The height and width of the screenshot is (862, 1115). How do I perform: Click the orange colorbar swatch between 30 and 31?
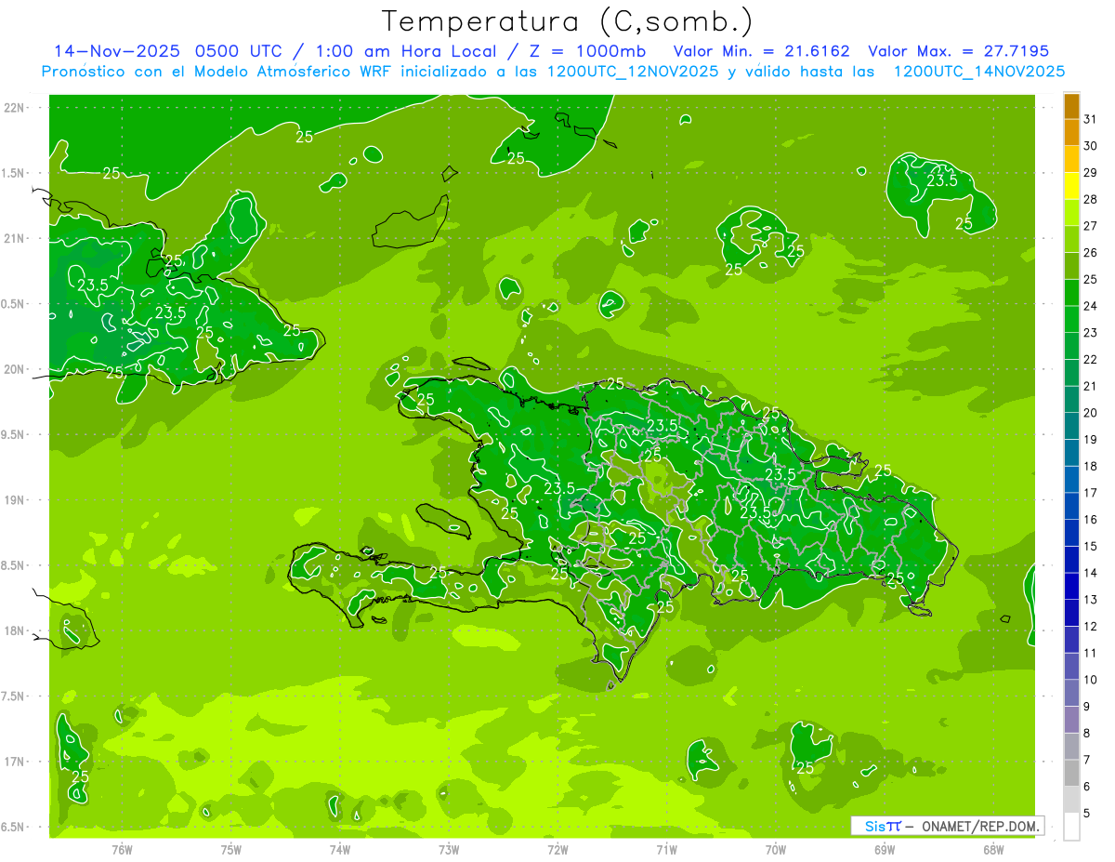coord(1071,133)
